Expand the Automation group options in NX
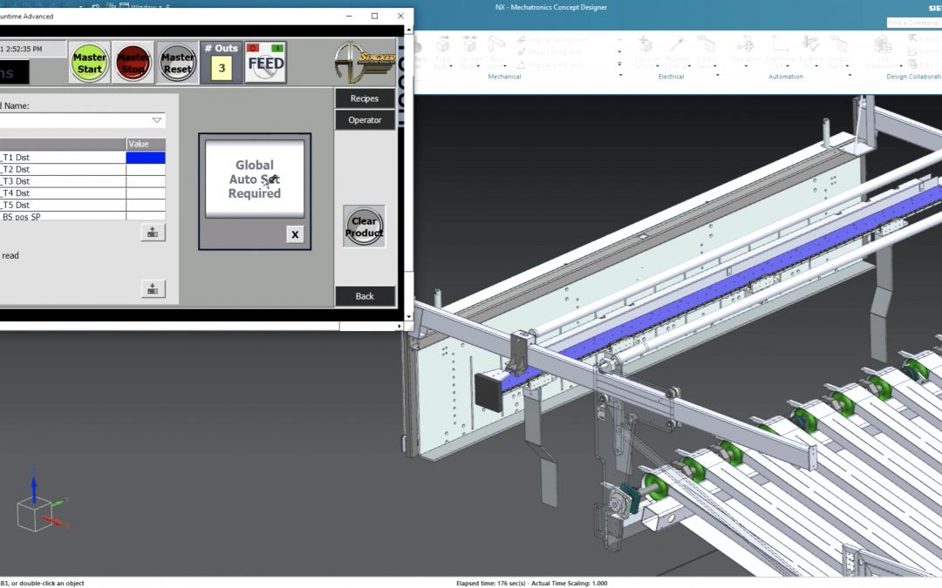This screenshot has width=942, height=588. coord(850,75)
